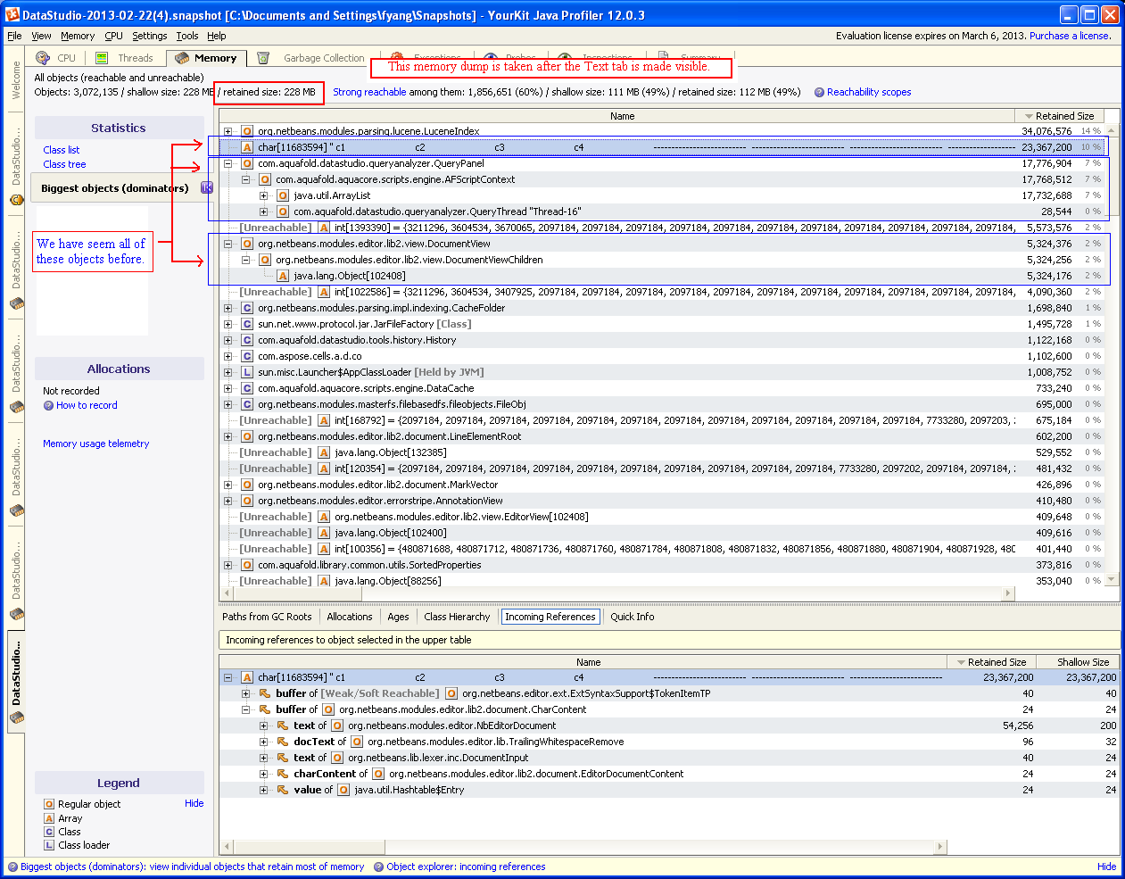This screenshot has height=879, width=1125.
Task: Click the lower table horizontal scrollbar
Action: (x=583, y=846)
